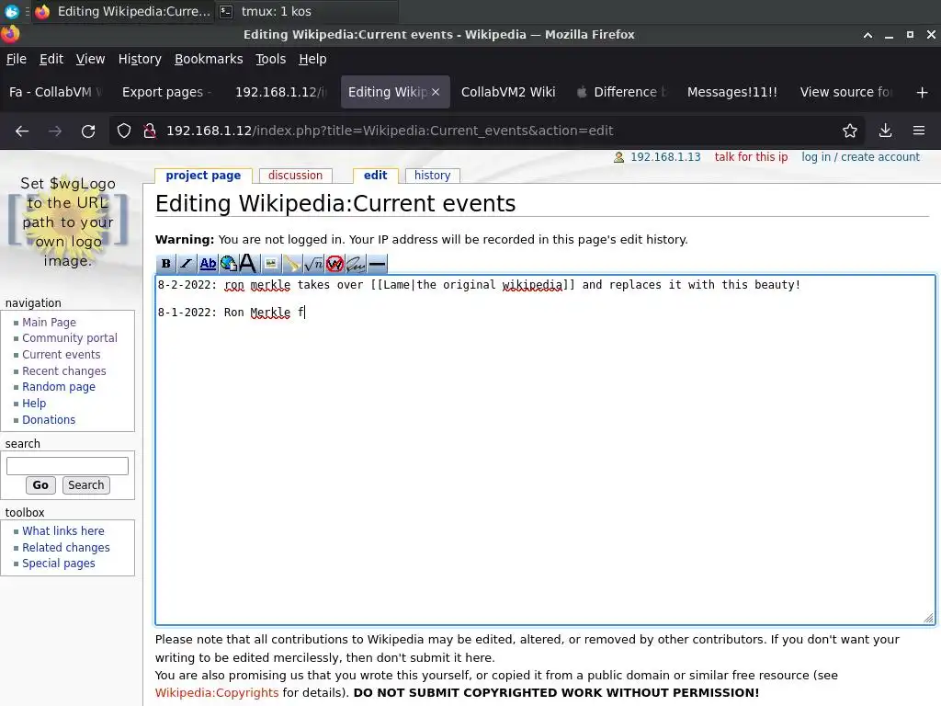Open What links here toolbox link
Screen dimensions: 941x706
point(63,531)
